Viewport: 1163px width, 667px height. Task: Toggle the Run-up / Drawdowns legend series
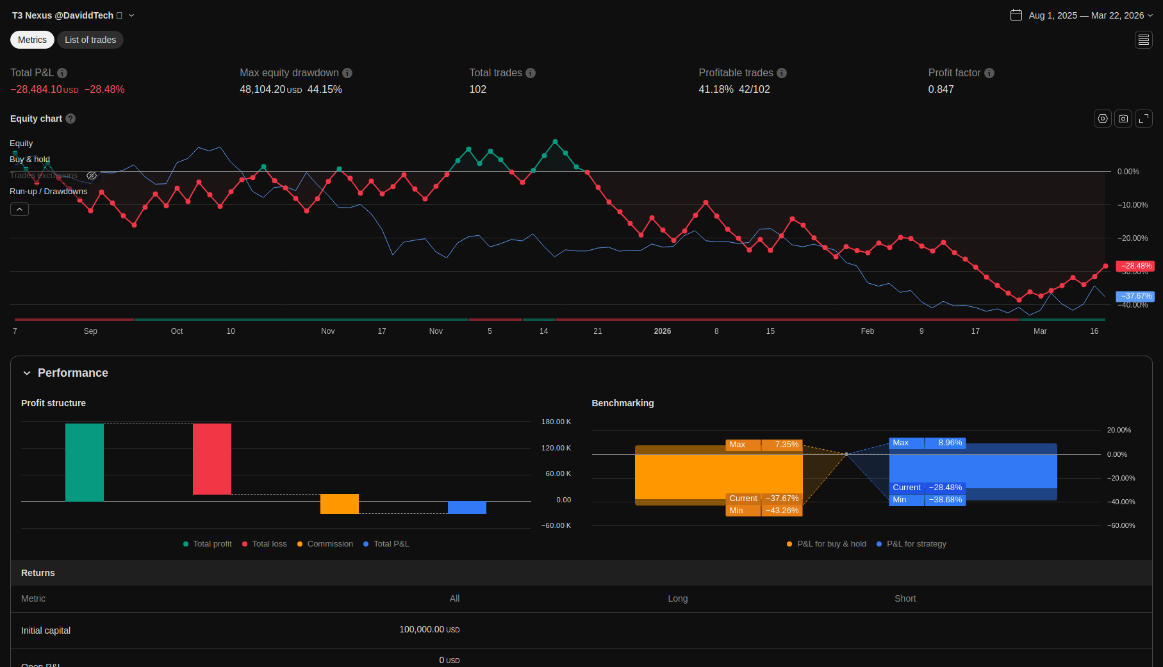click(x=48, y=192)
